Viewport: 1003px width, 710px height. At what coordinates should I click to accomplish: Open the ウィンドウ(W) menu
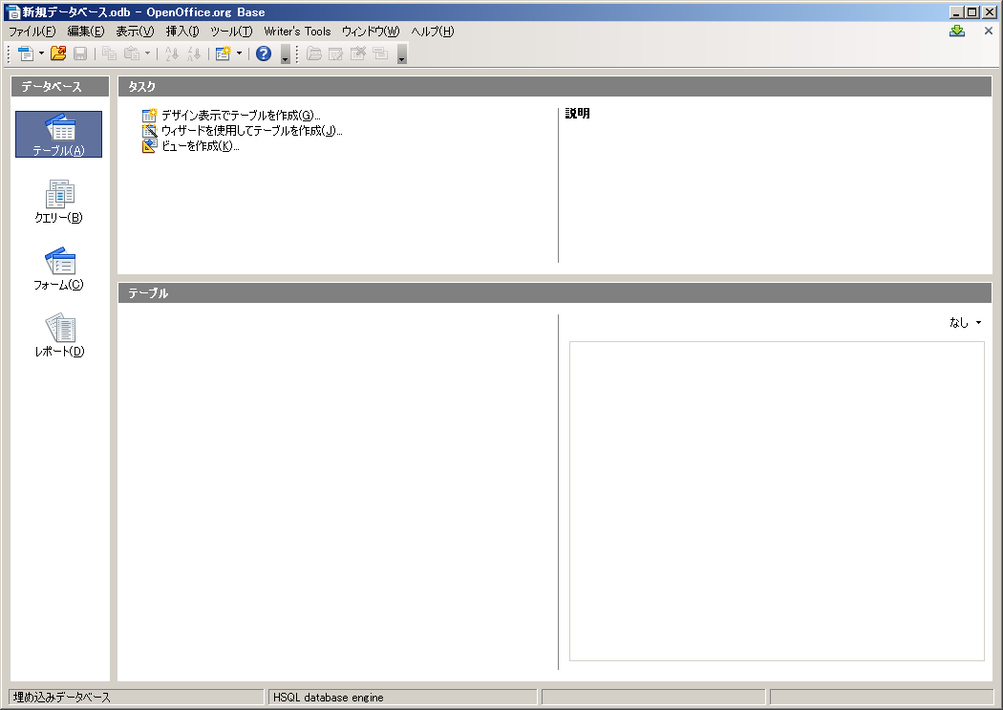coord(371,32)
